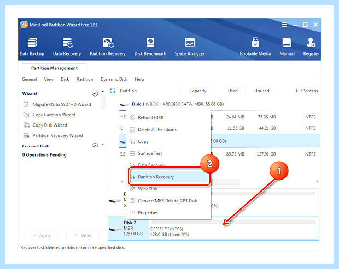The image size is (339, 269).
Task: Select the Partition Management tab
Action: (54, 68)
